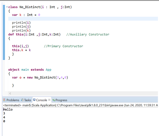Click the Progress tab icon
This screenshot has width=159, height=136.
pyautogui.click(x=54, y=100)
